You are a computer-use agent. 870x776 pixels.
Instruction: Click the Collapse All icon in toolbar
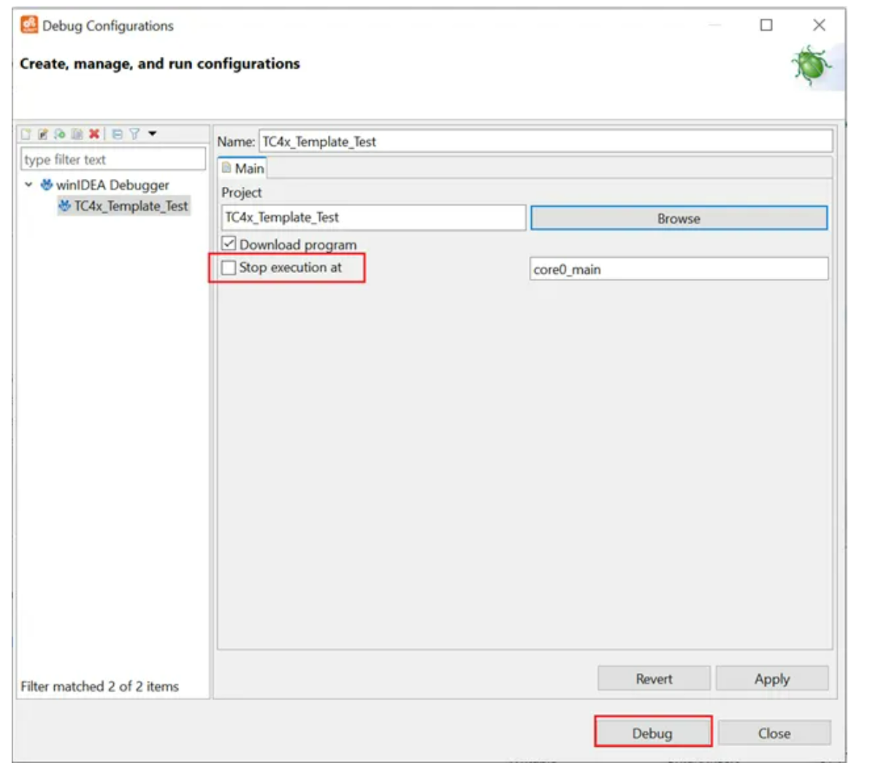pyautogui.click(x=117, y=134)
